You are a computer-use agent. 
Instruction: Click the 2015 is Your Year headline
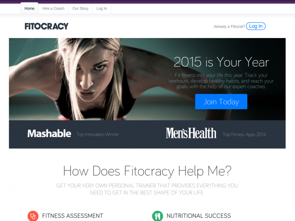(221, 62)
